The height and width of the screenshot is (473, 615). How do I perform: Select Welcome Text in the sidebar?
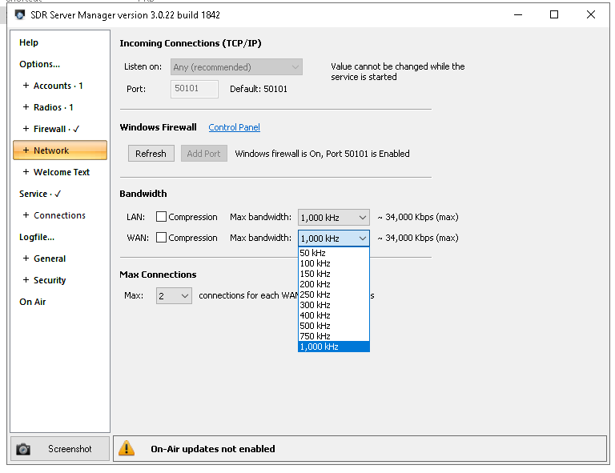[61, 172]
